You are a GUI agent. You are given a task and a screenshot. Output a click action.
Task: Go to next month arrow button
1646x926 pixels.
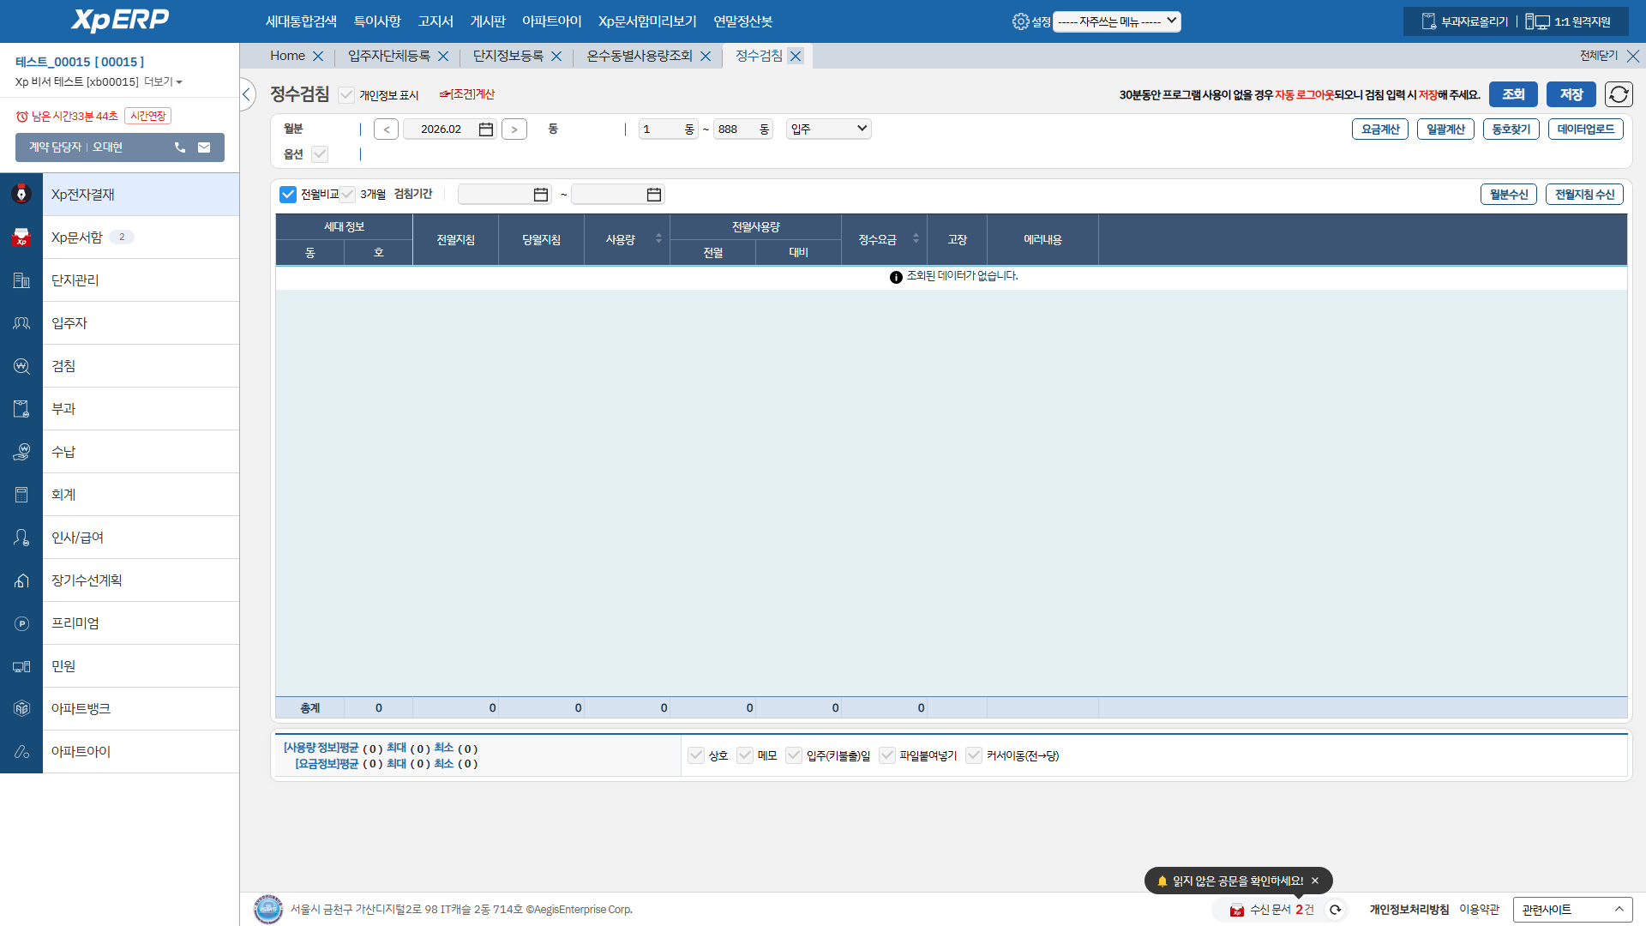pos(514,129)
